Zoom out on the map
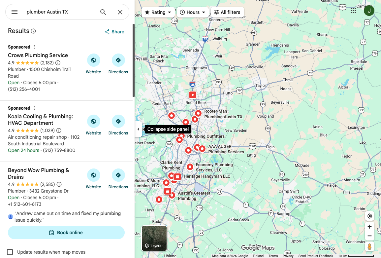The image size is (381, 258). 369,236
